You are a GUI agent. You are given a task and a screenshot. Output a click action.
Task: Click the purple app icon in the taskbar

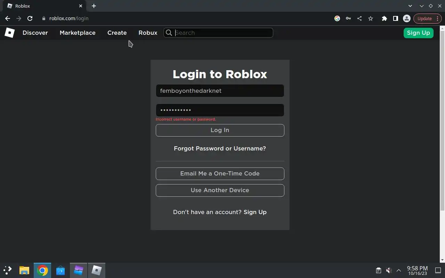click(x=79, y=270)
